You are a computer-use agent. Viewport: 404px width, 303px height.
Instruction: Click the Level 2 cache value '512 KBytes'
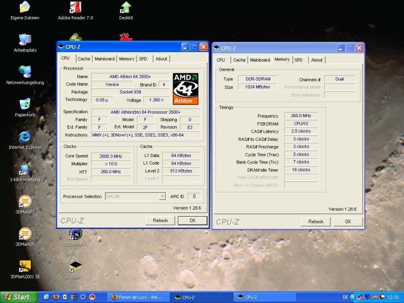181,171
